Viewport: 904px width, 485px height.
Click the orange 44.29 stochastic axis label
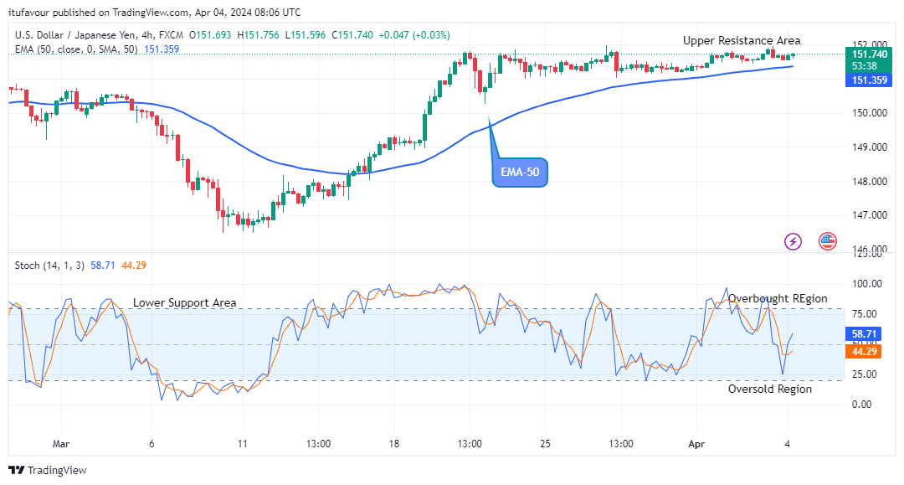click(x=864, y=351)
